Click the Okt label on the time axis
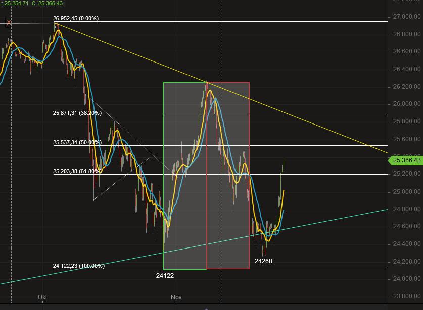This screenshot has height=310, width=423. click(x=42, y=297)
